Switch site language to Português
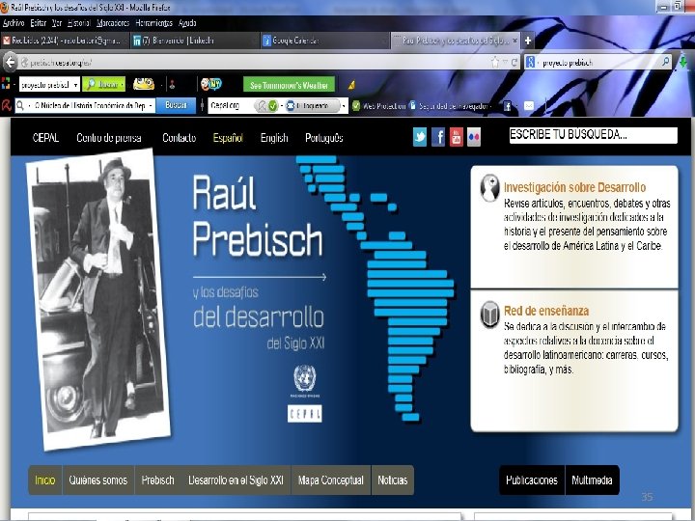This screenshot has width=695, height=521. (x=324, y=138)
